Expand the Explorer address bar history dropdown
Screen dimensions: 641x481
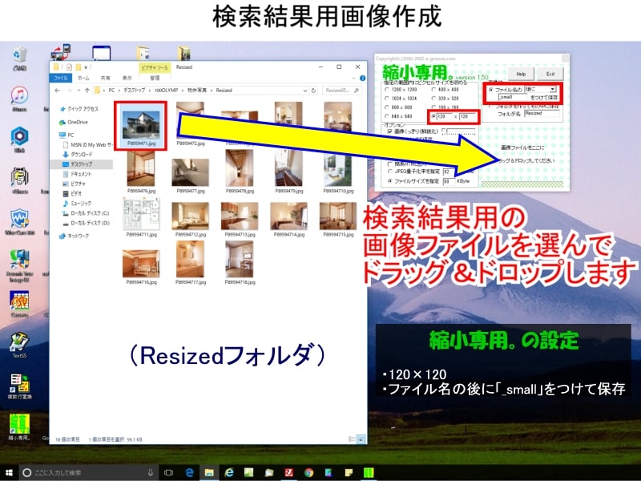tap(305, 91)
